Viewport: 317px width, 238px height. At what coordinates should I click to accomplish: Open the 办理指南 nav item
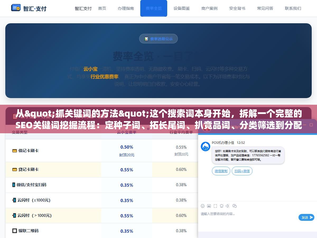tap(126, 8)
